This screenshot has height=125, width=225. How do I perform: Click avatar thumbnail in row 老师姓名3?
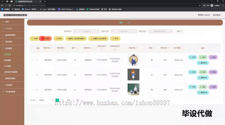pos(133,60)
